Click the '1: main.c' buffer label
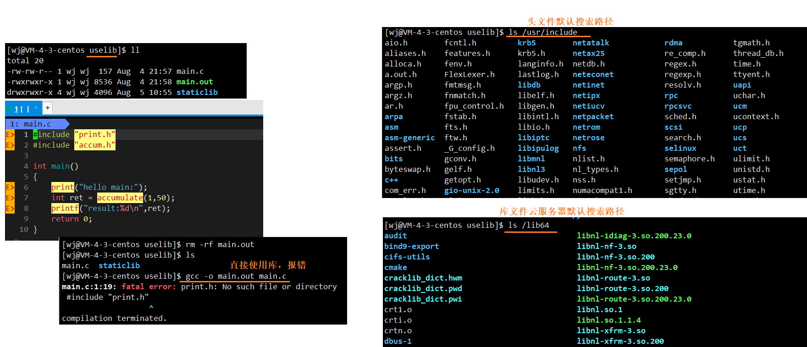 [x=37, y=124]
